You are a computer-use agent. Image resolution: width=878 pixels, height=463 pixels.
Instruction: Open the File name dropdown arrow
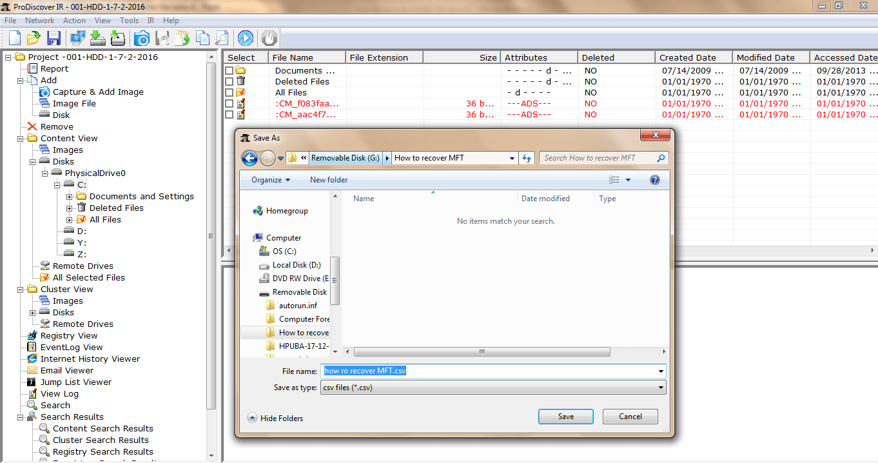661,371
